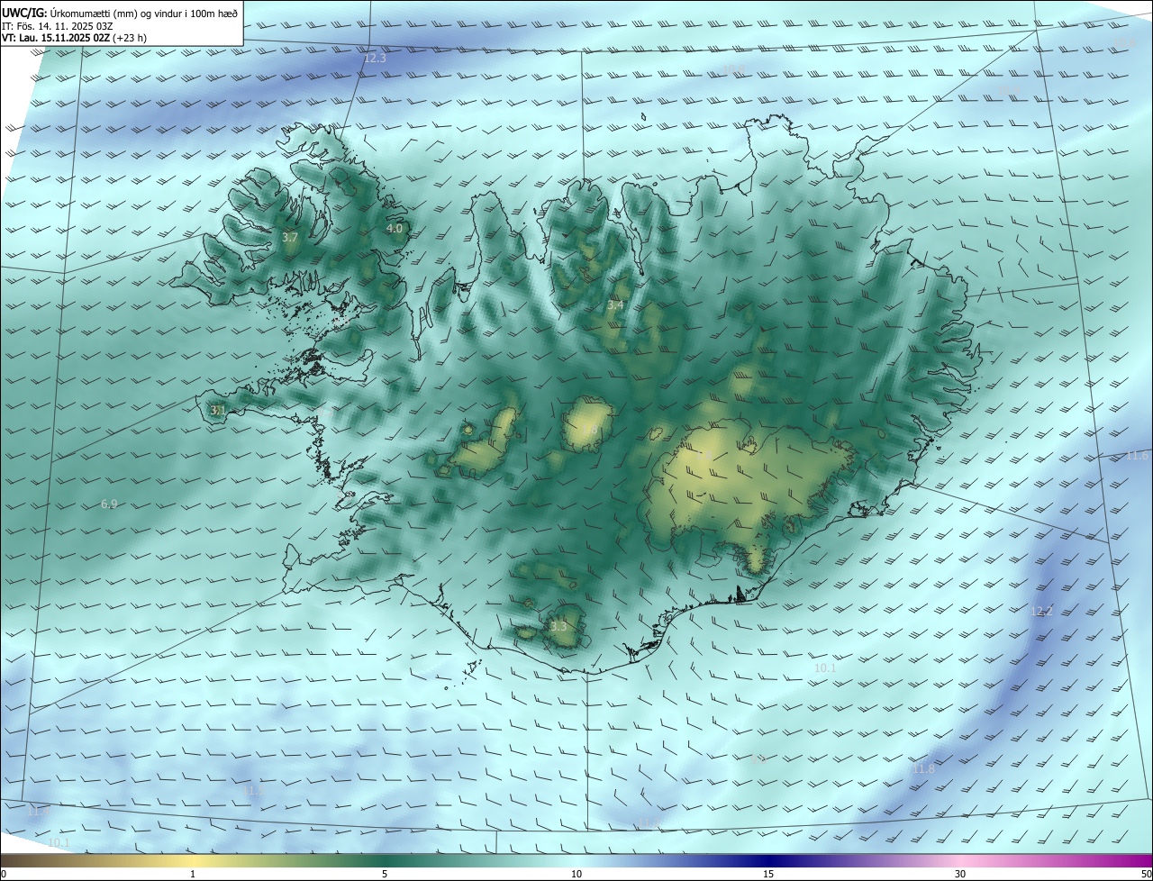Click the 10.1 value just above the color scale

click(59, 842)
